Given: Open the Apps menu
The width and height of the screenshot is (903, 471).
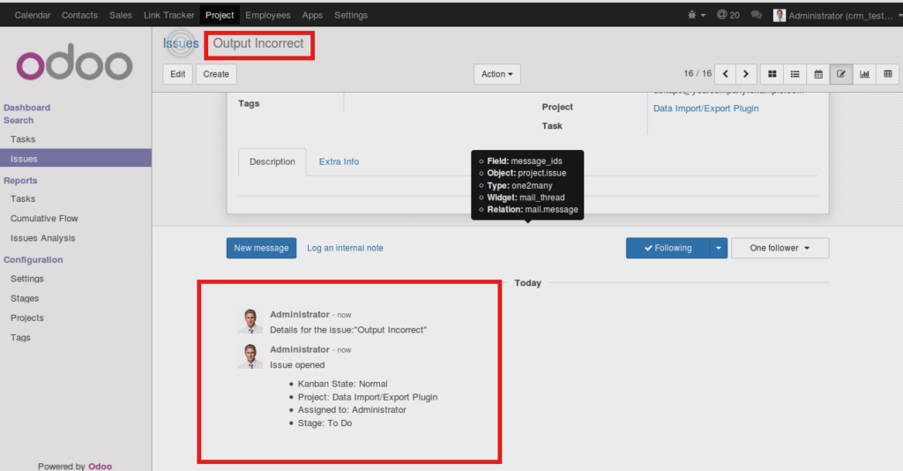Looking at the screenshot, I should tap(312, 15).
